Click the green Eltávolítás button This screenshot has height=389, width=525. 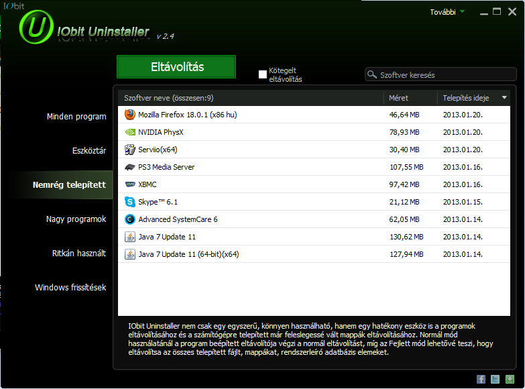[176, 66]
